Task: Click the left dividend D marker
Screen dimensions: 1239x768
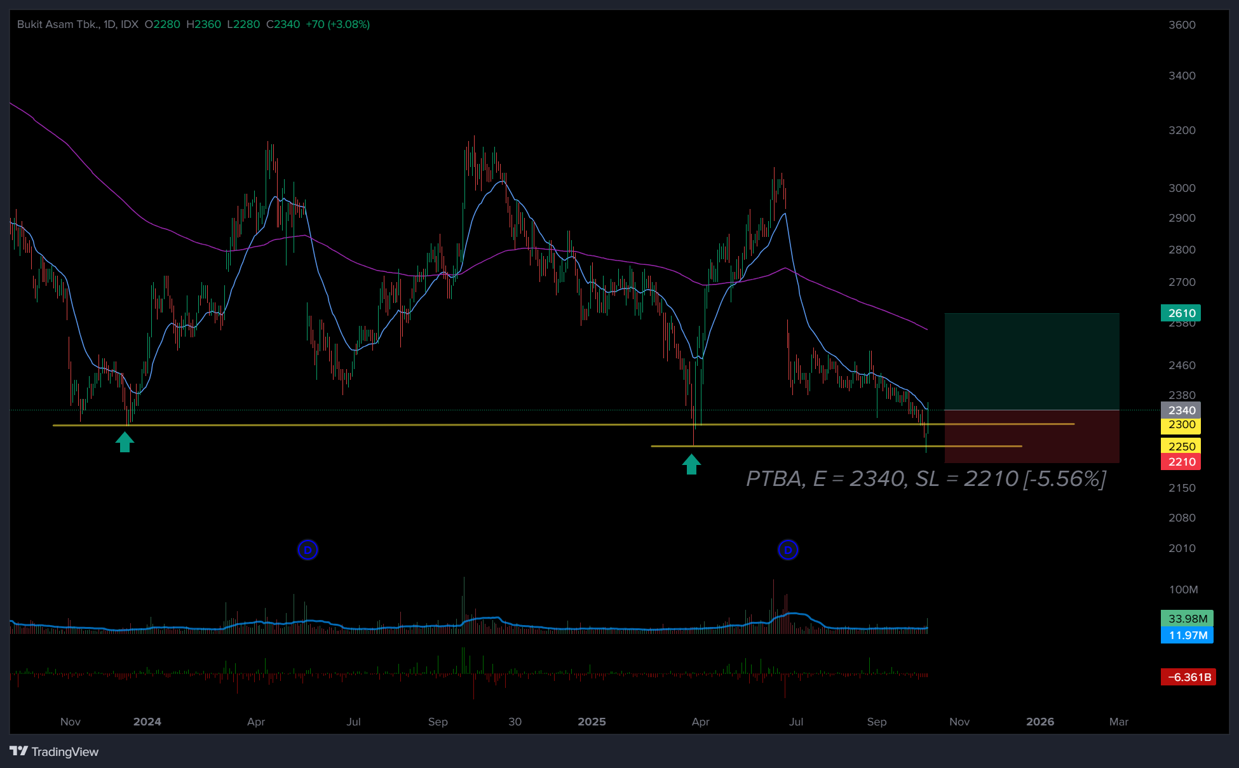Action: click(308, 549)
